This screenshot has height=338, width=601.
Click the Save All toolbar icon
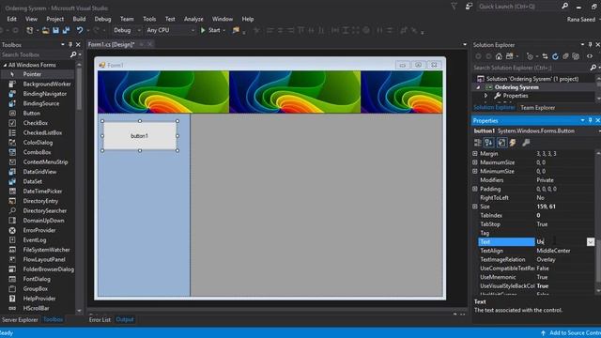pyautogui.click(x=66, y=30)
